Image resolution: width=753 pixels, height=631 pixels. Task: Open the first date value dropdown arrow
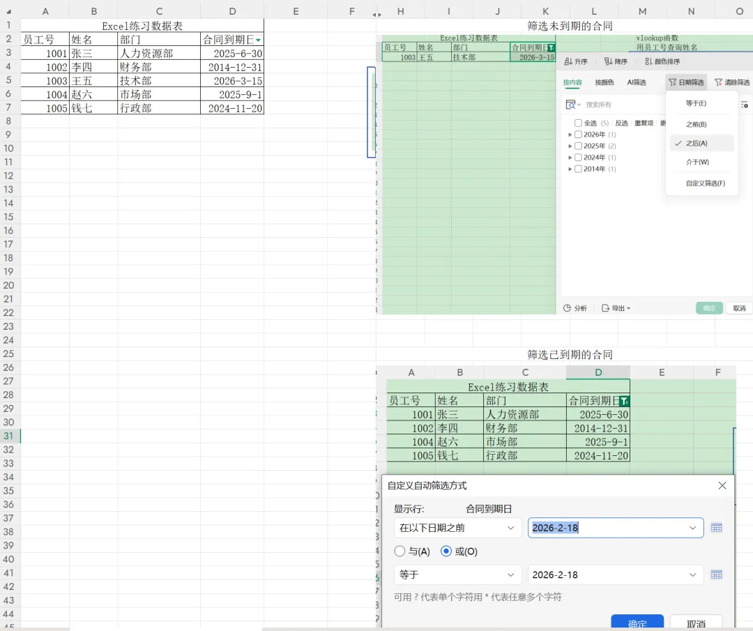tap(692, 528)
